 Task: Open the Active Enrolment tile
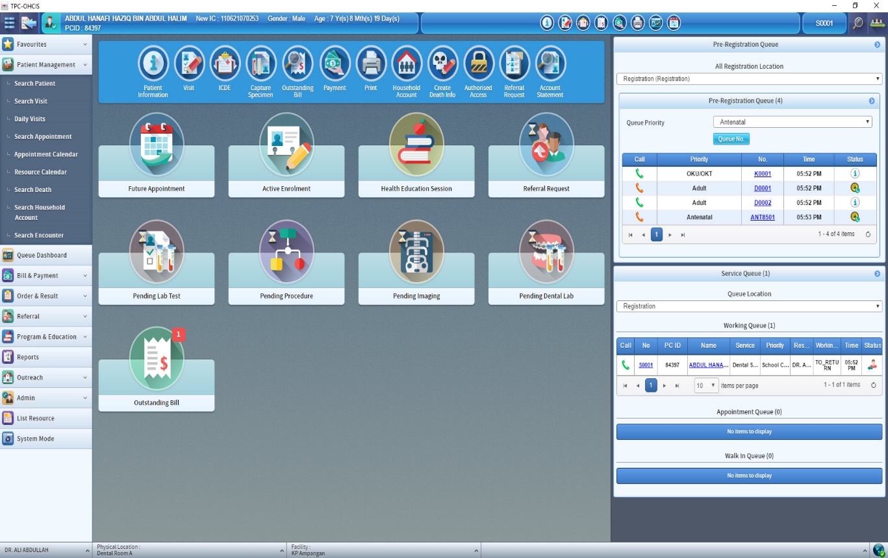coord(286,156)
